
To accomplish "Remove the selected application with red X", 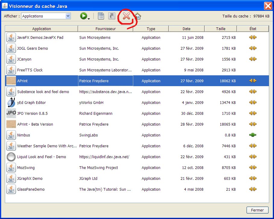I will click(126, 16).
